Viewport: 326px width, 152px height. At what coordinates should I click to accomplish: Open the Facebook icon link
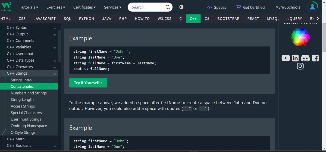[x=315, y=58]
